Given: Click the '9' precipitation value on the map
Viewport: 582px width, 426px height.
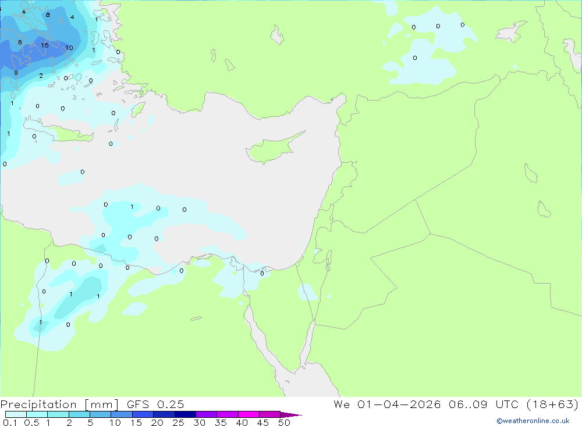Looking at the screenshot, I should [x=16, y=73].
